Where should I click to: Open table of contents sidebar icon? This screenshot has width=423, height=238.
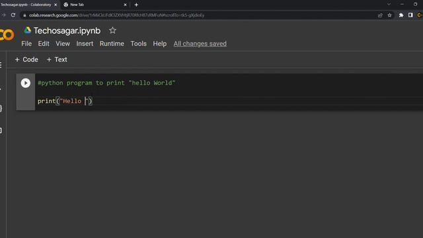[1, 65]
